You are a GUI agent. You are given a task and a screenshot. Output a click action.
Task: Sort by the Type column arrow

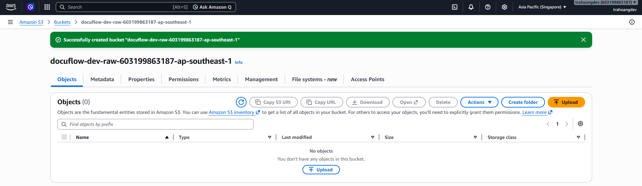click(270, 137)
